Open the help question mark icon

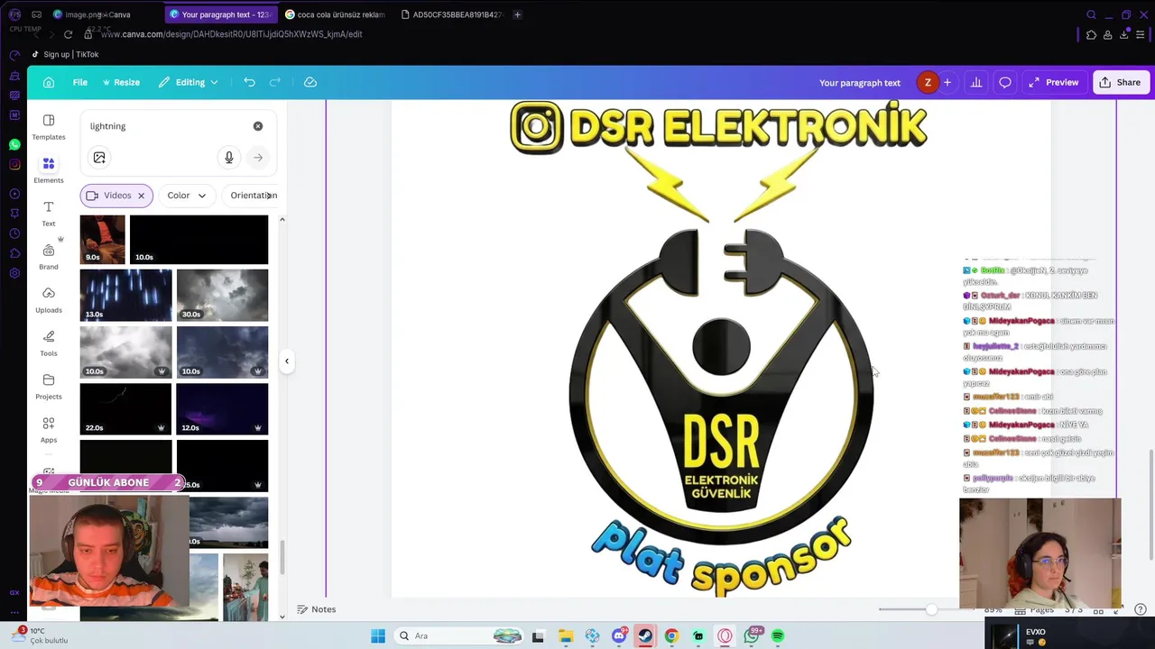tap(1140, 610)
